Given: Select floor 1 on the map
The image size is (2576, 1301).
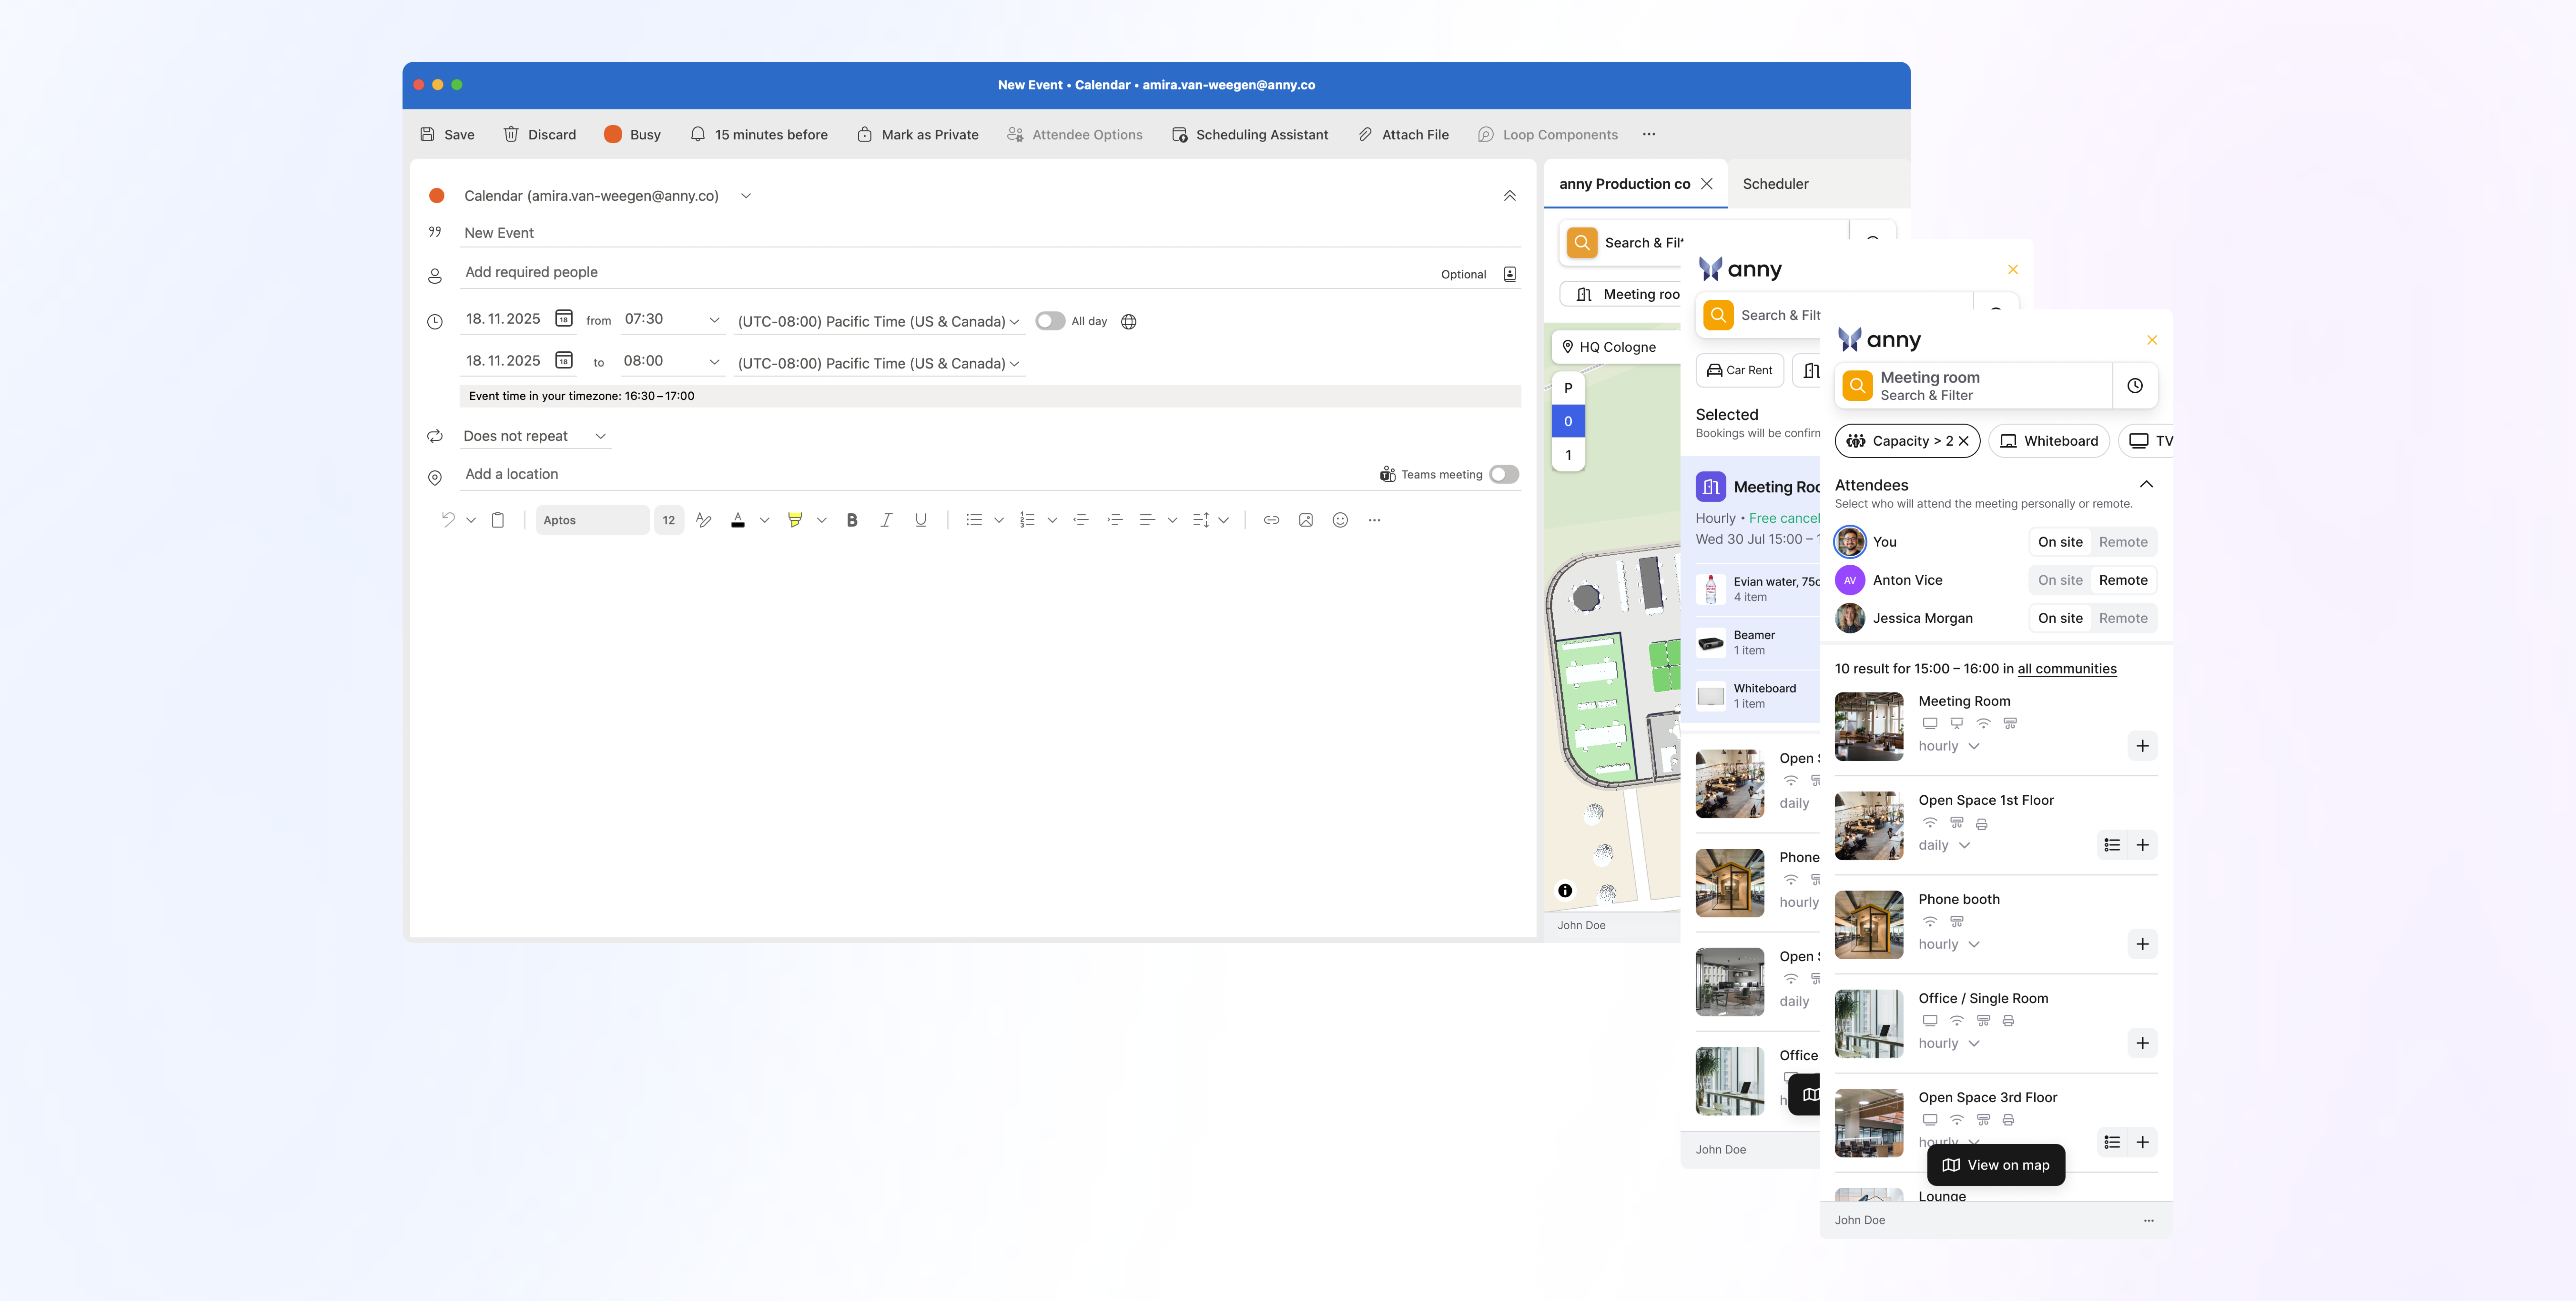Looking at the screenshot, I should (x=1568, y=455).
